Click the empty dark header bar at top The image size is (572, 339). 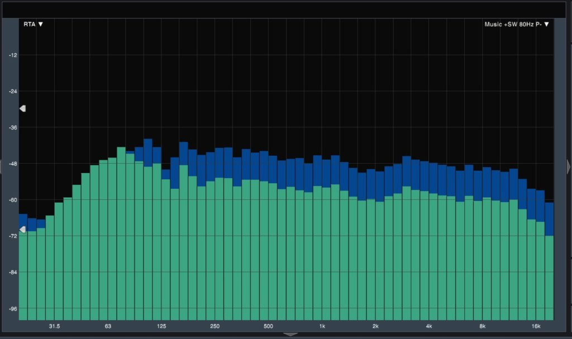pos(286,9)
